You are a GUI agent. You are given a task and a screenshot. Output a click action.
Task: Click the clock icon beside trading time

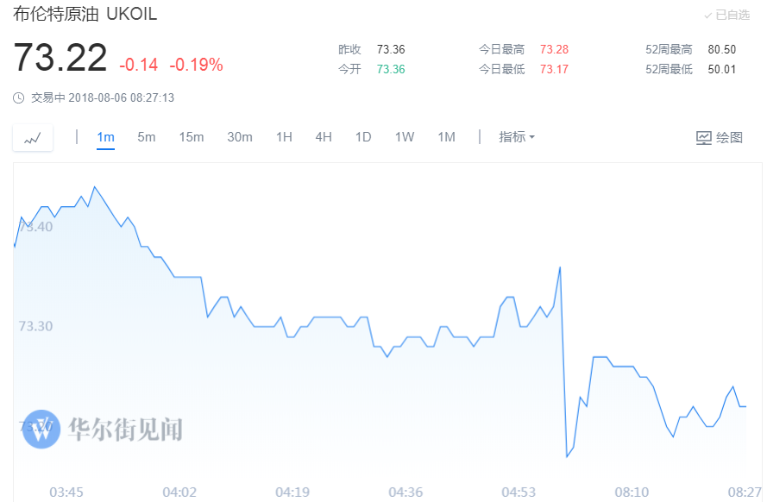click(18, 98)
